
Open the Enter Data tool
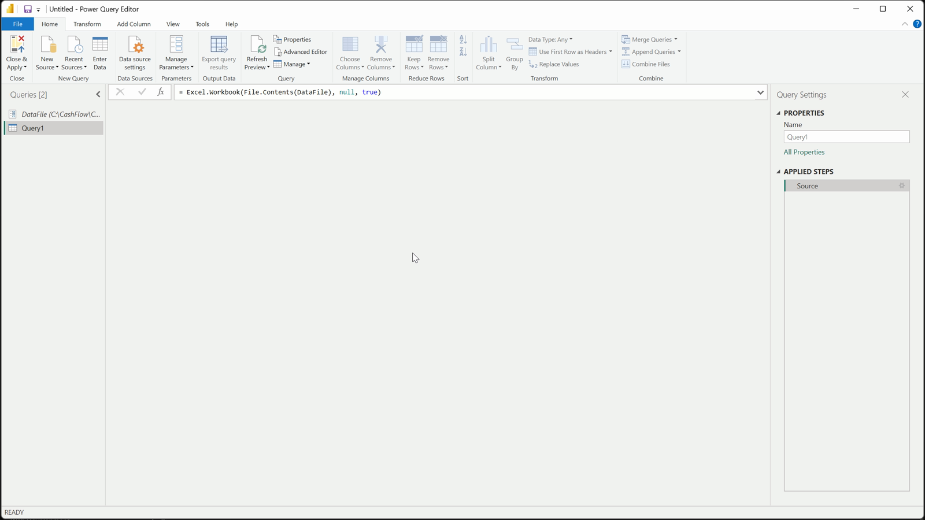coord(100,53)
